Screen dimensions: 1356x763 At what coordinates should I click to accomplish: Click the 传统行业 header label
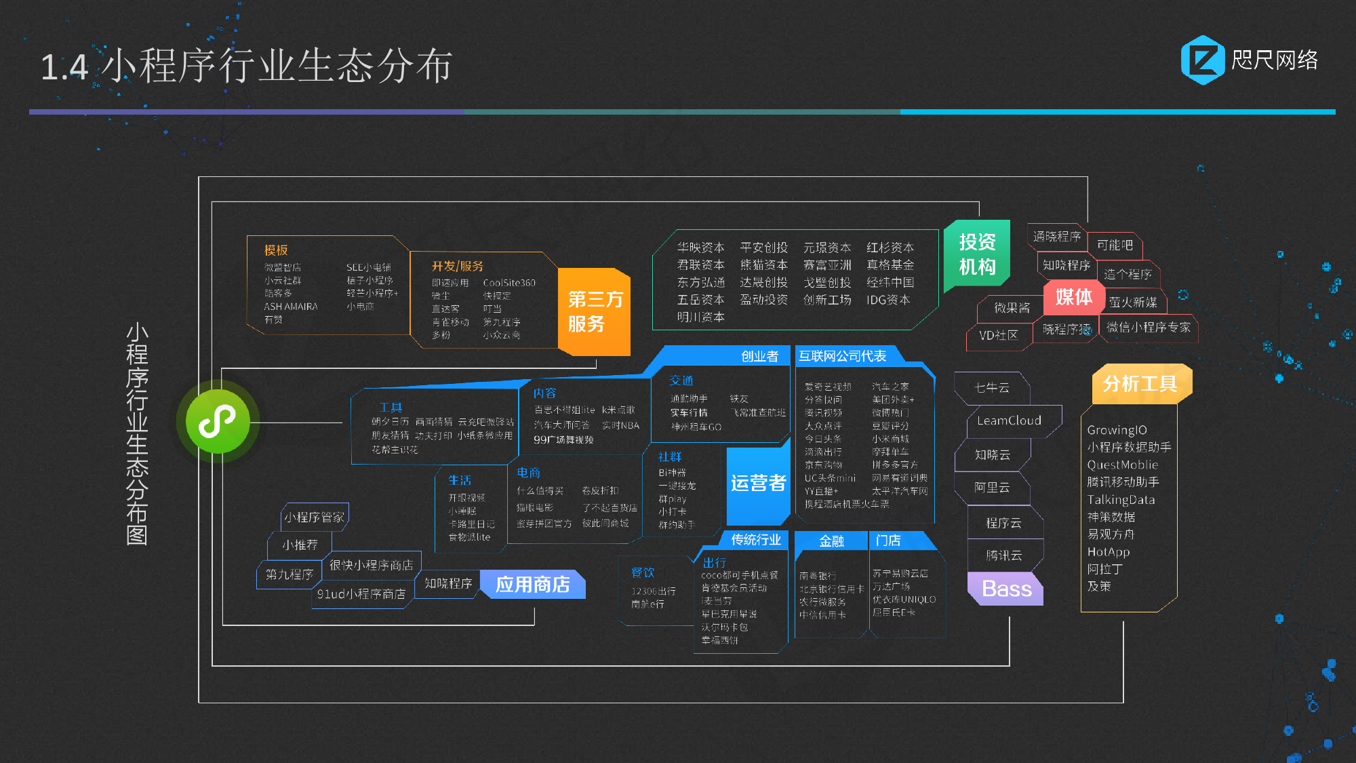(x=755, y=540)
